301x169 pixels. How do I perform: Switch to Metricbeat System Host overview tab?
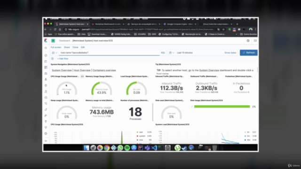72,24
